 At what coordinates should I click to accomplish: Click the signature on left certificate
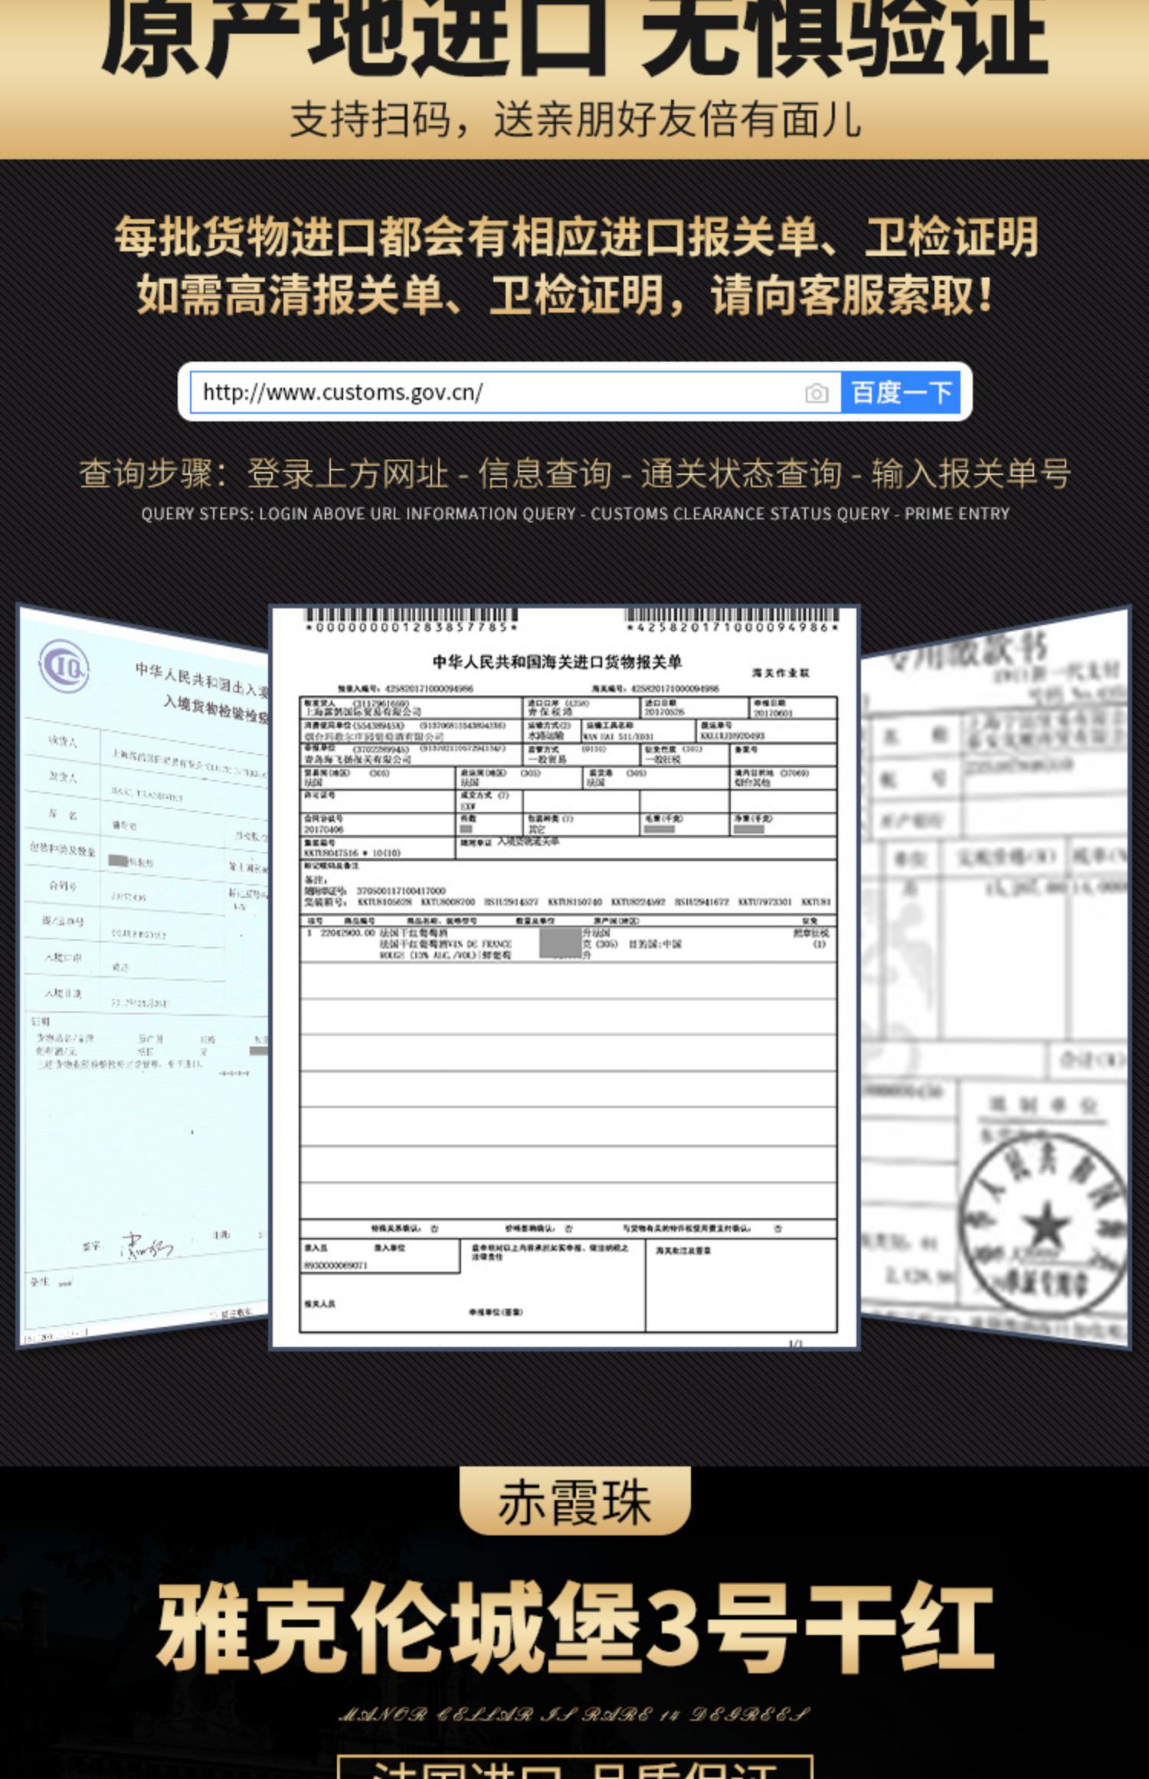(x=146, y=1247)
